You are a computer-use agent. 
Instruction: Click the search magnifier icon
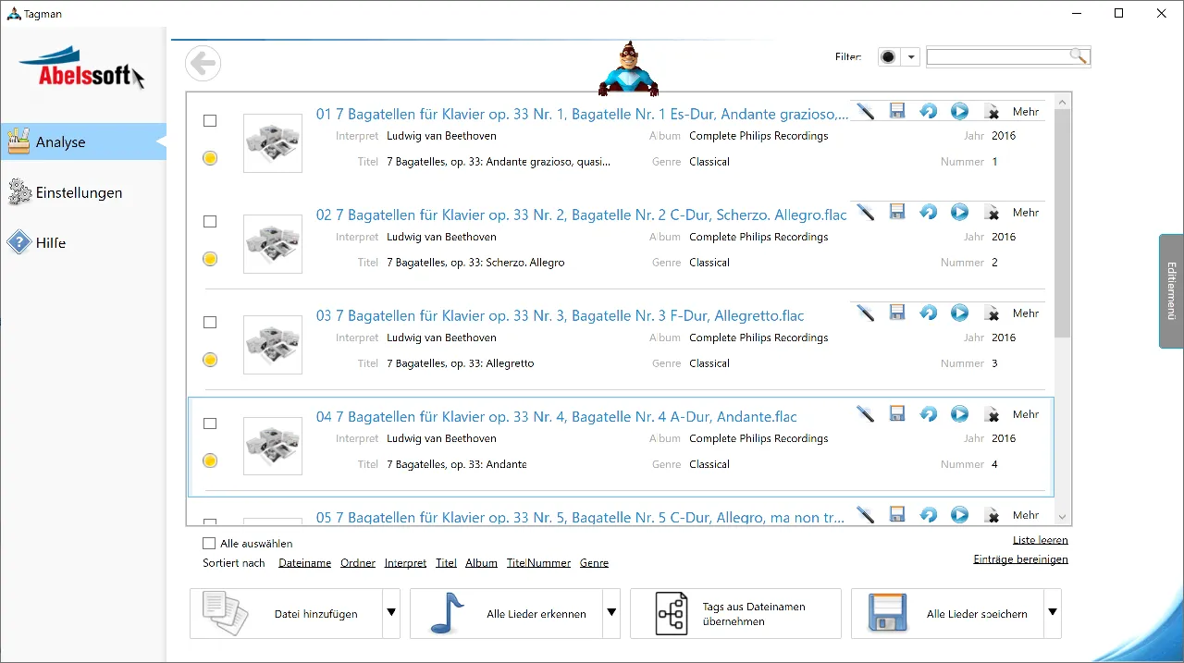coord(1079,56)
